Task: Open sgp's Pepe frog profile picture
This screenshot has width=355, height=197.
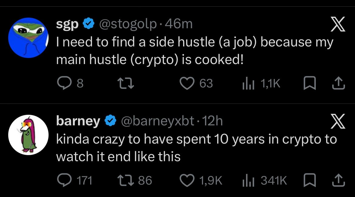Action: coord(28,38)
